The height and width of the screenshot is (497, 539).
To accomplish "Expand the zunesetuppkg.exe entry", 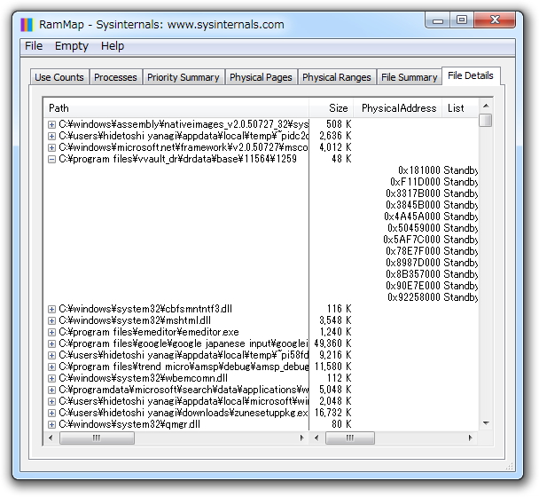I will 51,413.
